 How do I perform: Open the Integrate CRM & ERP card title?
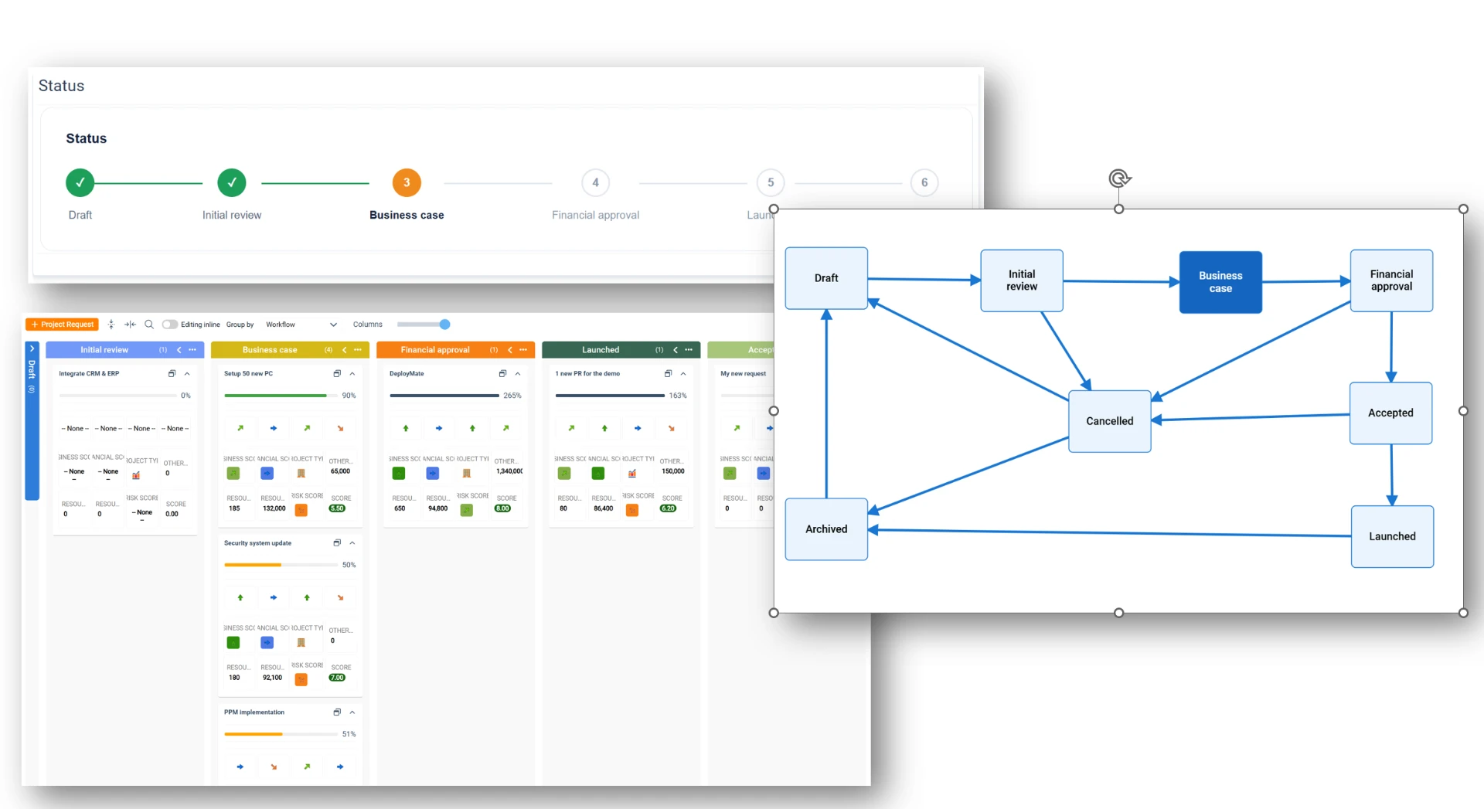(89, 373)
